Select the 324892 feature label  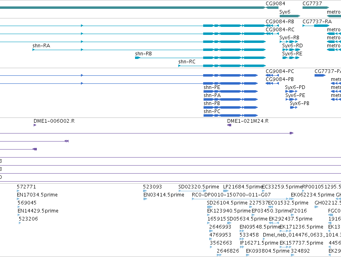[x=301, y=251]
